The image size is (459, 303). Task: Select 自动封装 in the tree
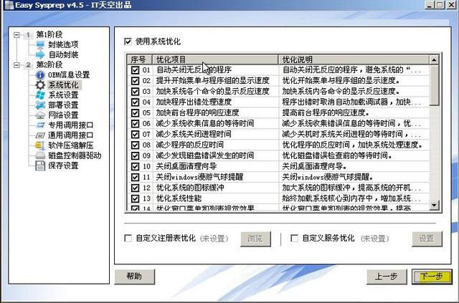63,54
